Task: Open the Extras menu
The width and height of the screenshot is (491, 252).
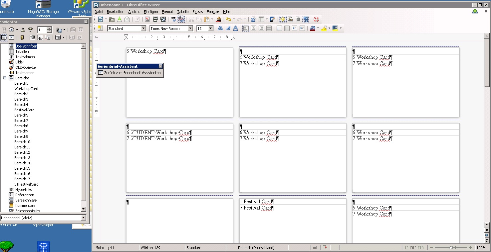Action: pos(197,12)
